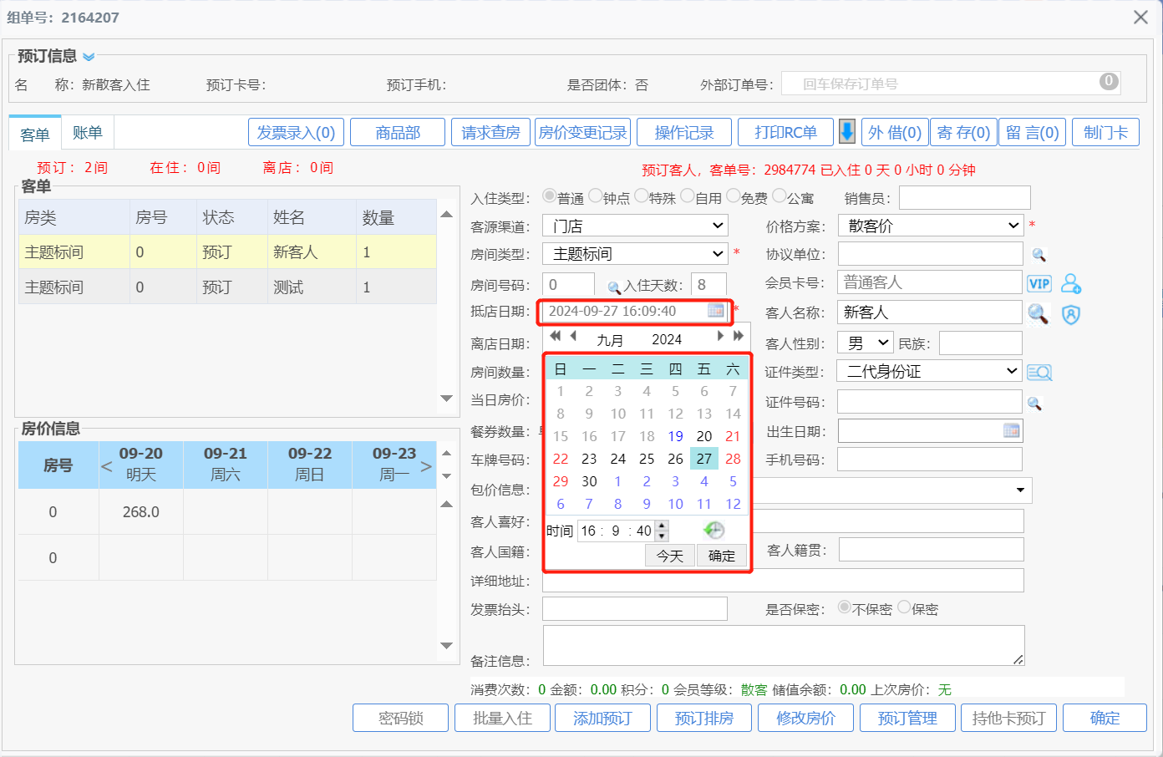Open calendar icon in arrival date field
The width and height of the screenshot is (1163, 757).
(x=716, y=311)
